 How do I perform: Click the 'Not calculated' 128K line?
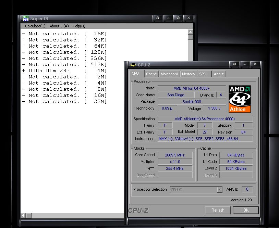pyautogui.click(x=64, y=52)
